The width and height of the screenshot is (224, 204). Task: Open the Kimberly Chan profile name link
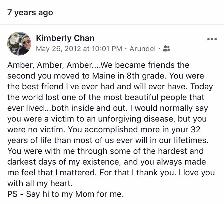point(65,38)
